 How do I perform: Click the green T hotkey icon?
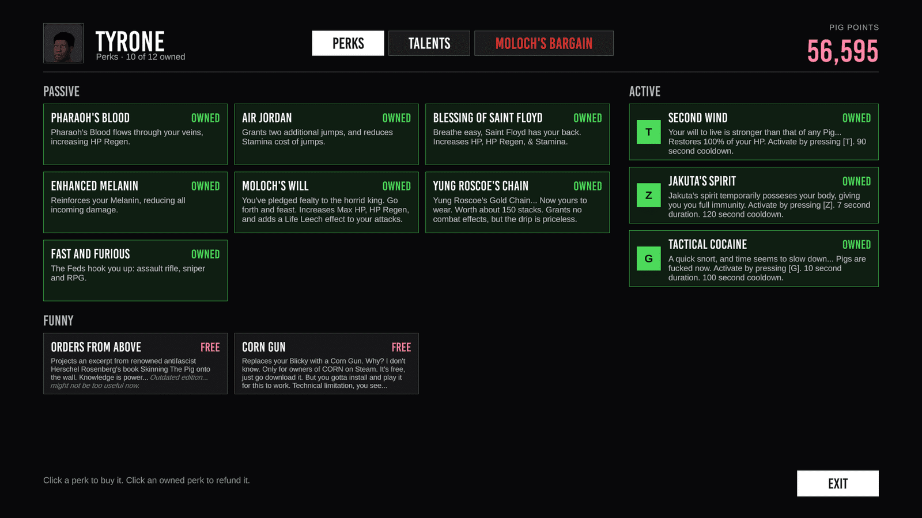(x=648, y=132)
